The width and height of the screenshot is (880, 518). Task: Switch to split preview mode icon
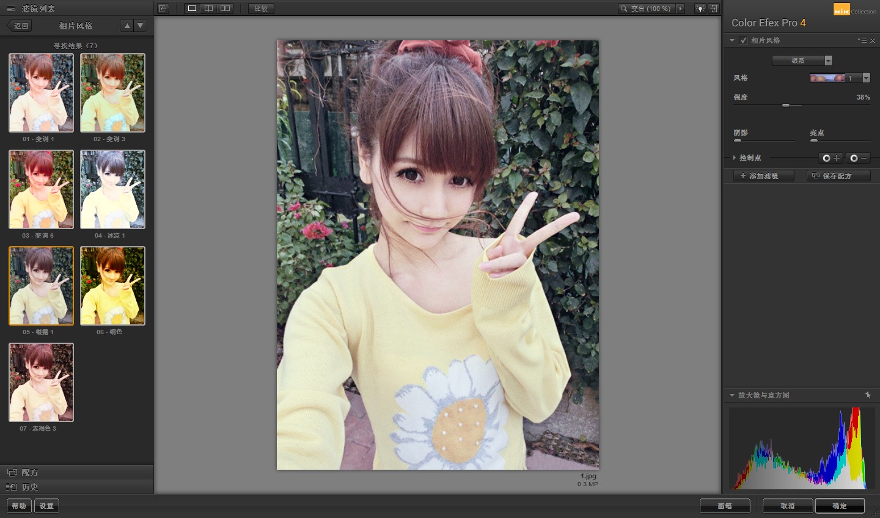pos(208,8)
